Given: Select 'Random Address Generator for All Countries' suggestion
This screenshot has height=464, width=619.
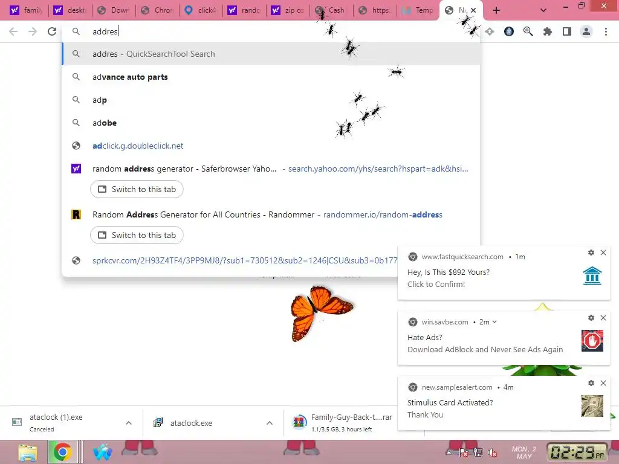Looking at the screenshot, I should coord(271,214).
